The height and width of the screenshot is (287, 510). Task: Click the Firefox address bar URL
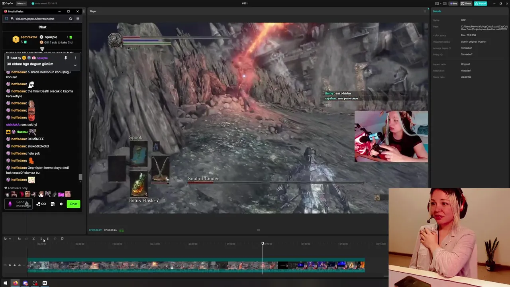point(35,19)
